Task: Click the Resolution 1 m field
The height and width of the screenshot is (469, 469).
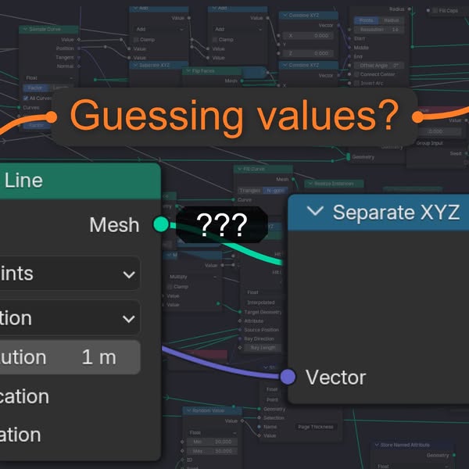Action: 70,357
